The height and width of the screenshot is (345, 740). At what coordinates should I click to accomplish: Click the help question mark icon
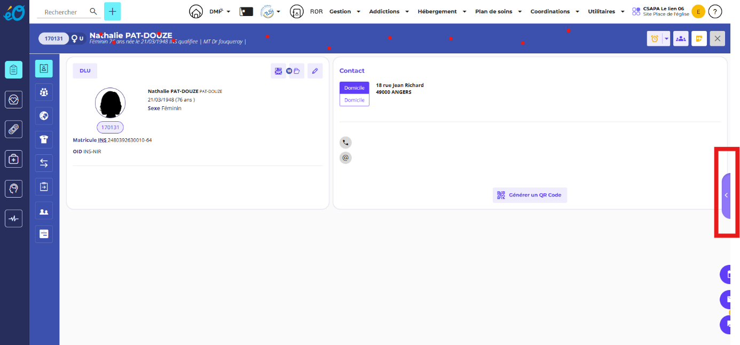click(715, 11)
